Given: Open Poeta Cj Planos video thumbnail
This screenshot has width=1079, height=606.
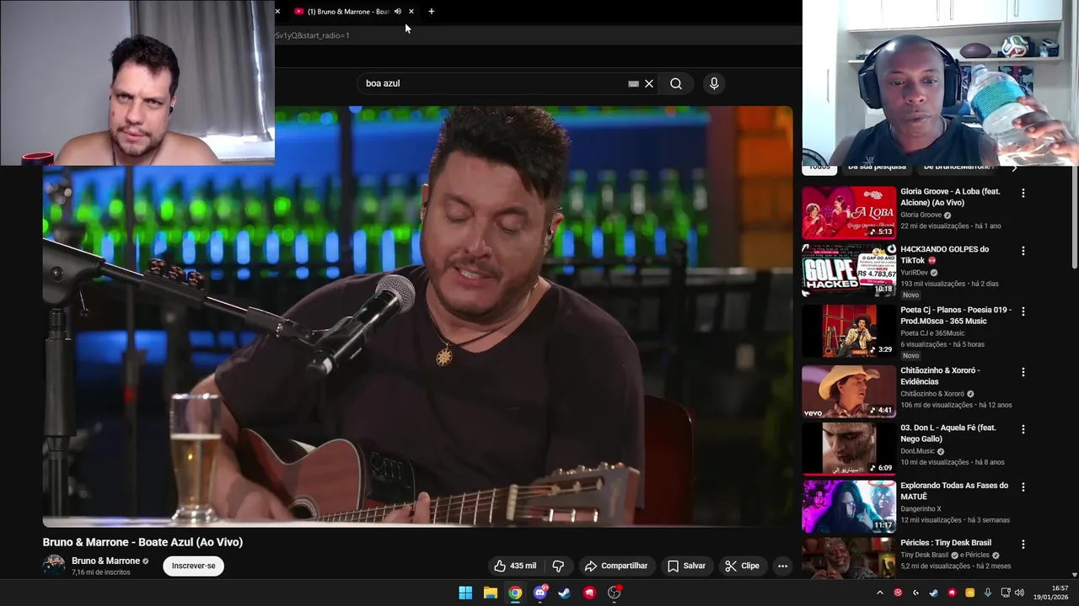Looking at the screenshot, I should [x=849, y=331].
